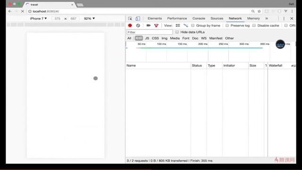Switch to large request rows view
Screen dimensions: 302x170
pos(178,25)
